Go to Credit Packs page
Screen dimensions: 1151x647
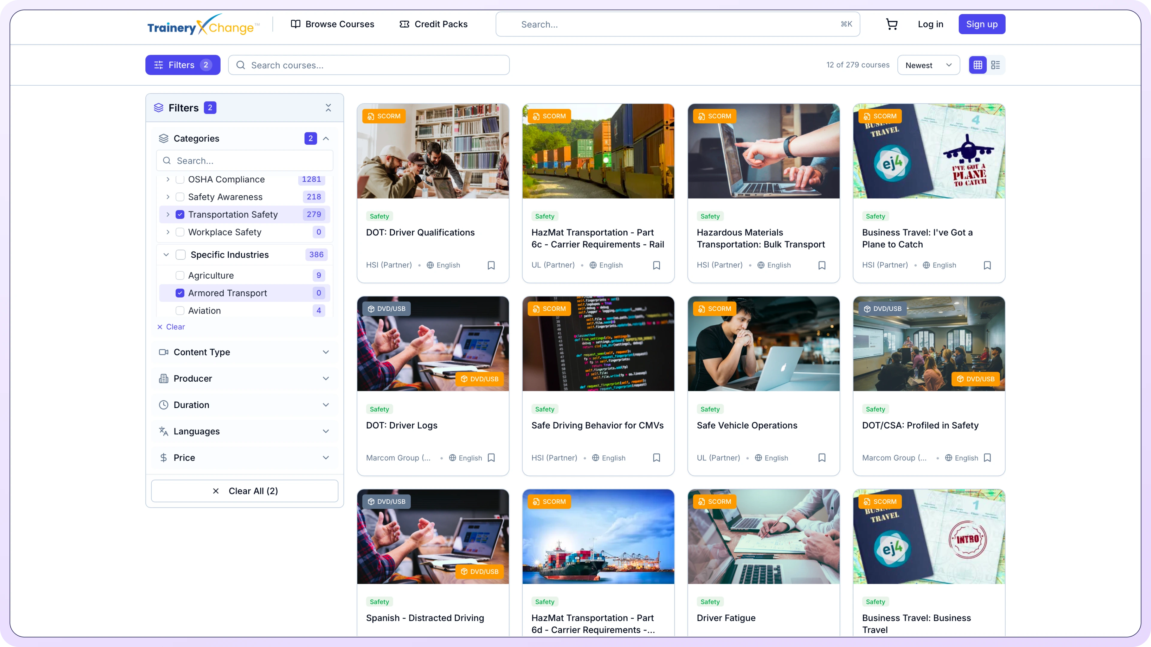(433, 24)
